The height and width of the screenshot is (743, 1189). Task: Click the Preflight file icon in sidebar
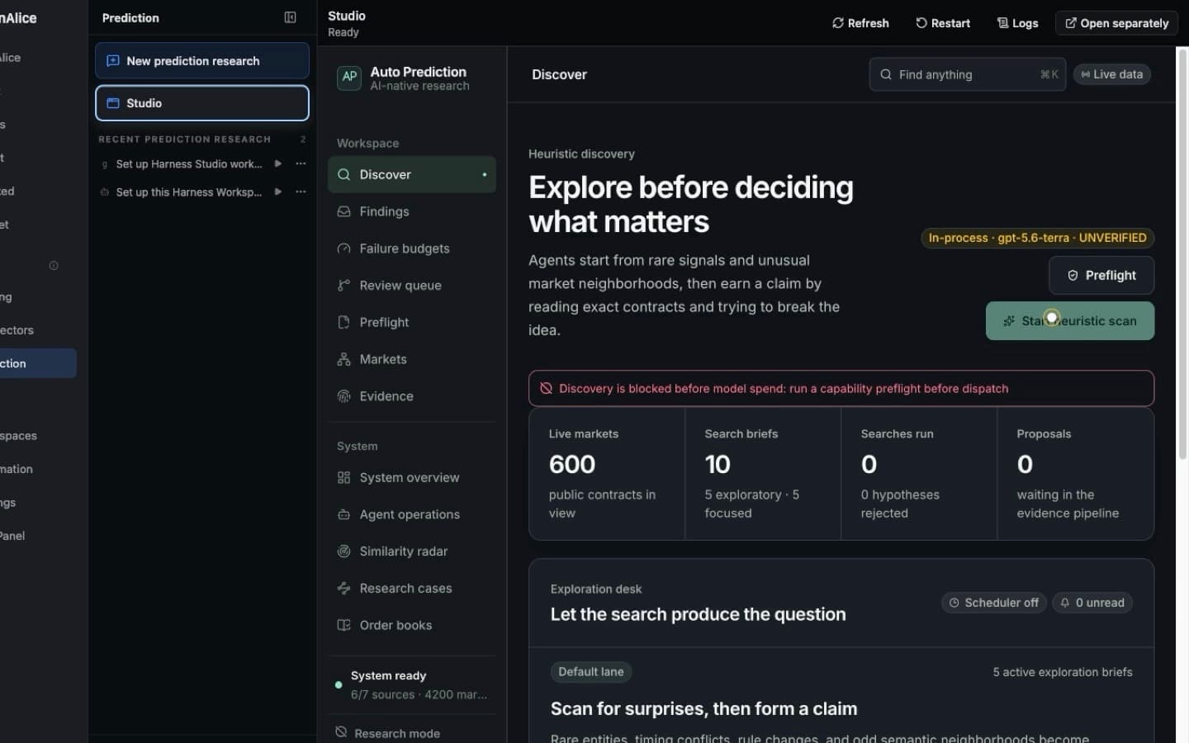(x=343, y=322)
